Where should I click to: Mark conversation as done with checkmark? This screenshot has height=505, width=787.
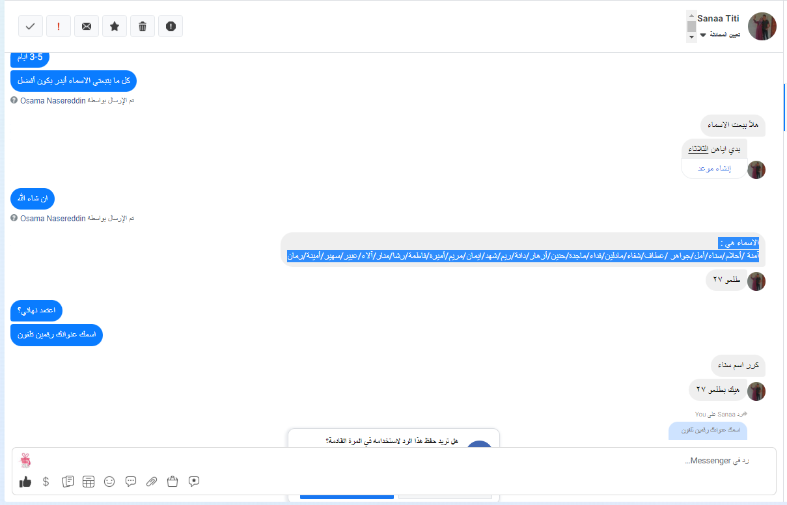31,26
